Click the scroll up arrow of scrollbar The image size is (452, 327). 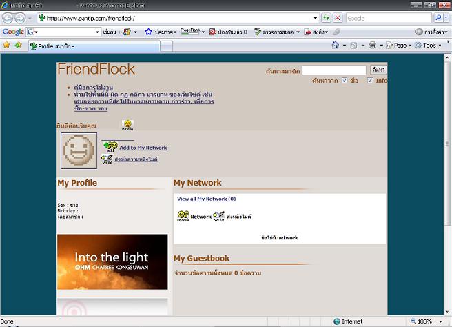click(447, 57)
